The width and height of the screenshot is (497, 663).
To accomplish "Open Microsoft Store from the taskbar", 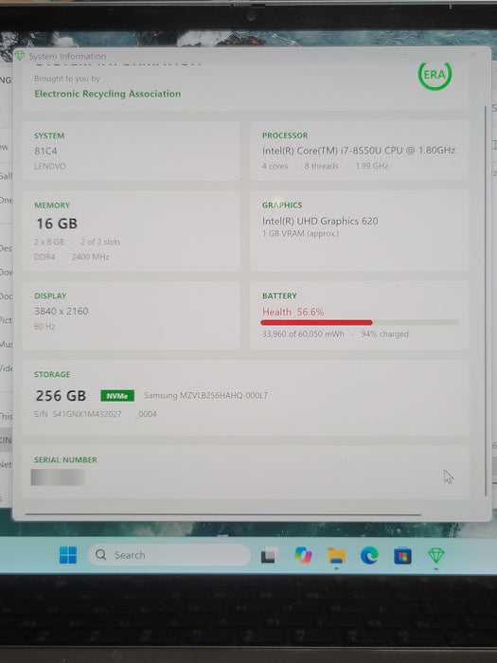I will tap(402, 556).
